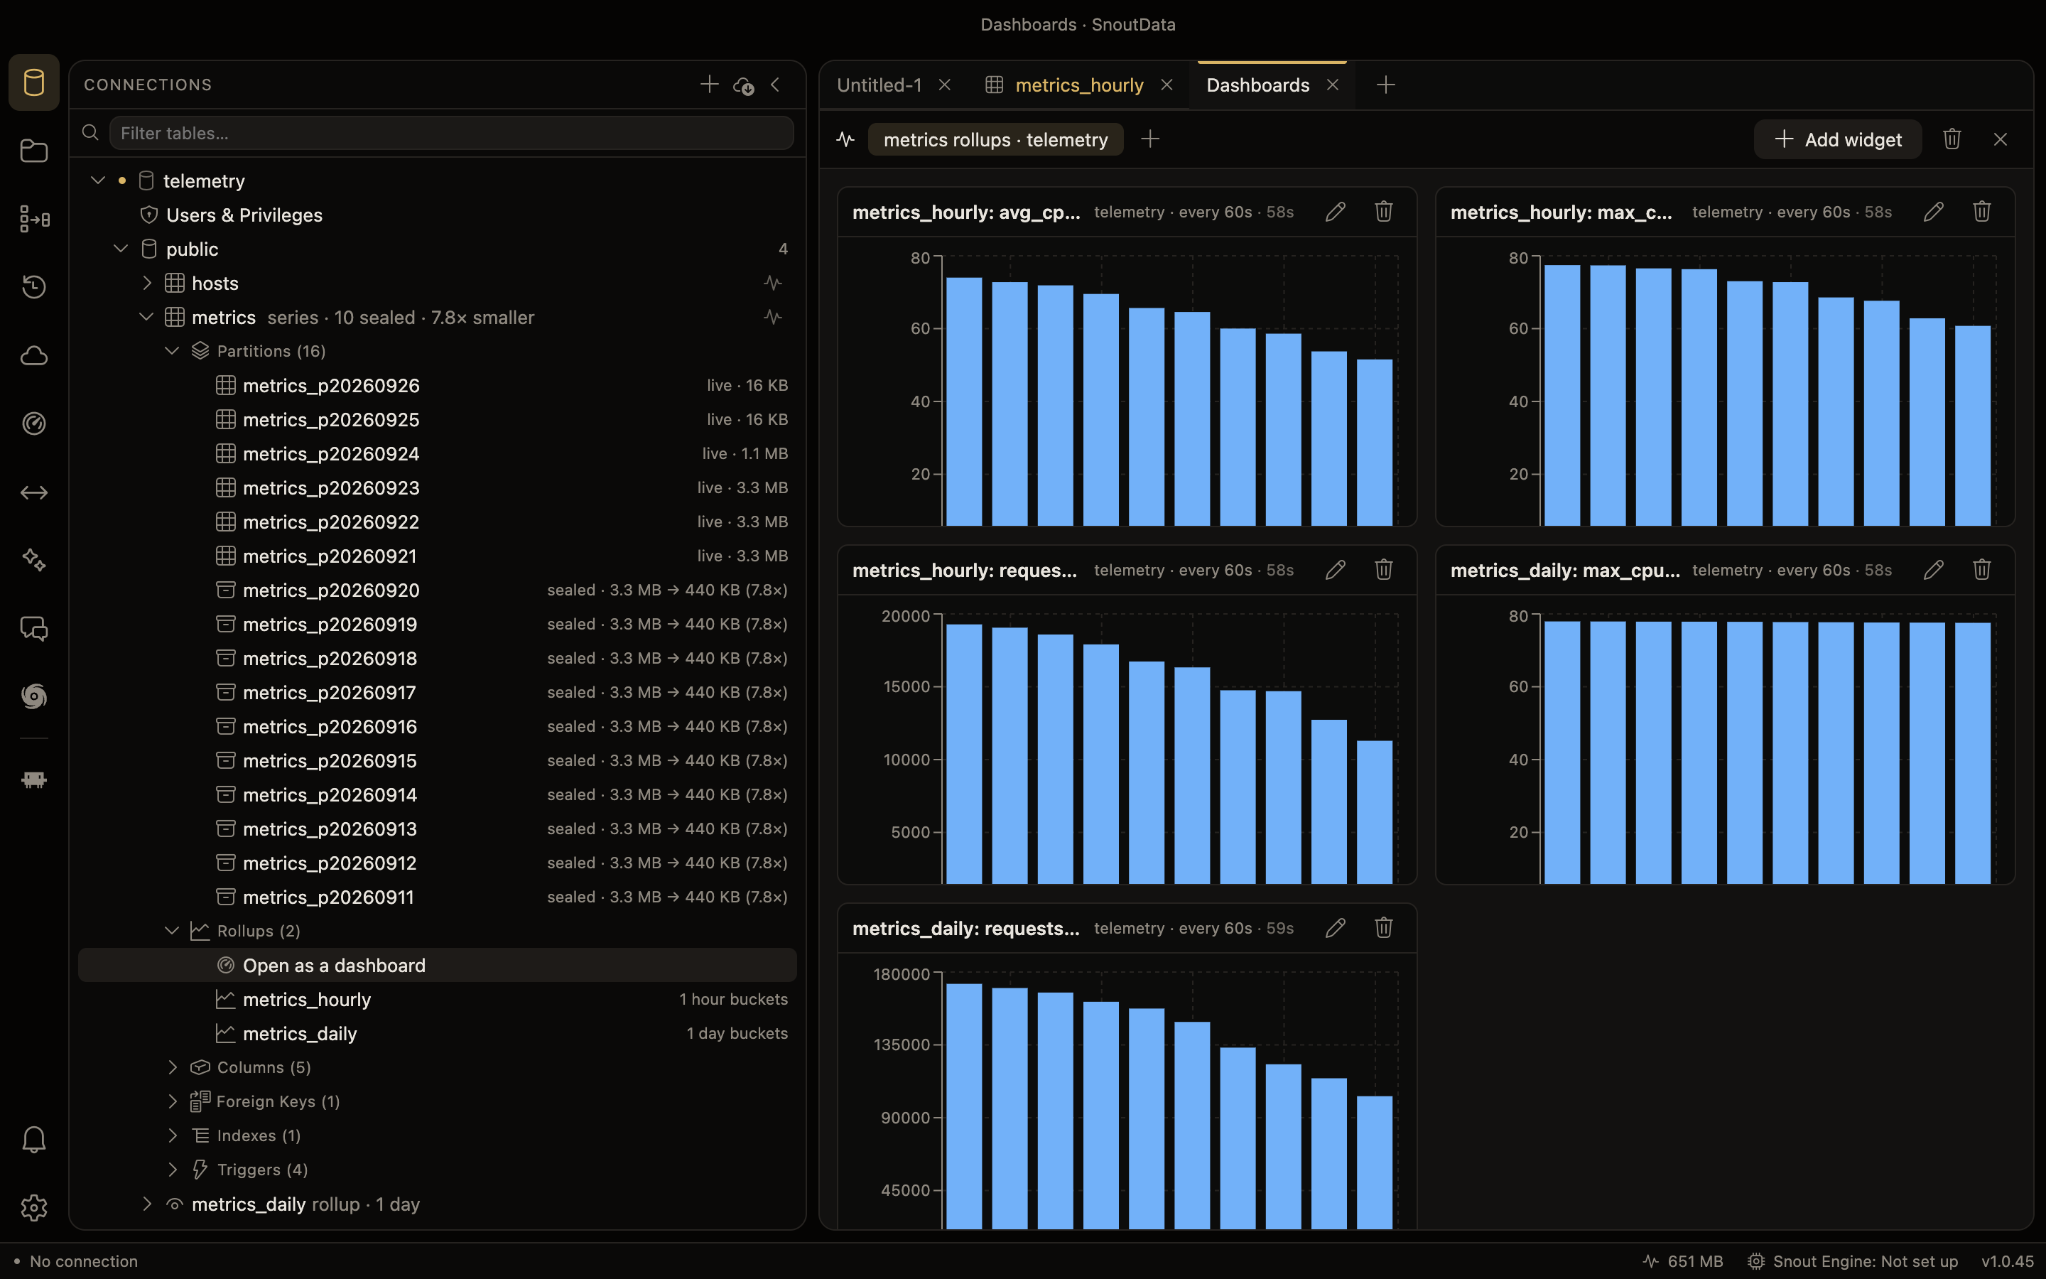Image resolution: width=2046 pixels, height=1279 pixels.
Task: Open notifications bell icon
Action: pyautogui.click(x=34, y=1140)
